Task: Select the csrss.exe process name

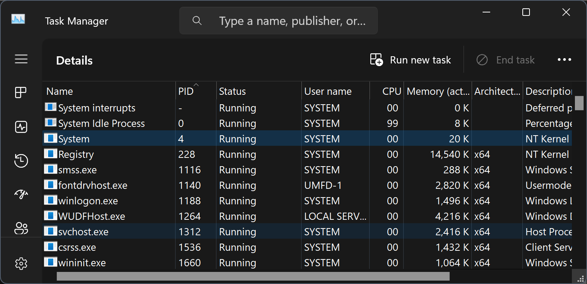Action: click(77, 247)
